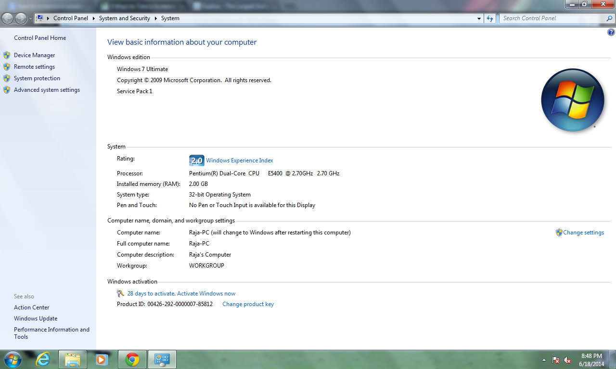Click the muted volume tray icon
616x369 pixels.
(x=567, y=360)
